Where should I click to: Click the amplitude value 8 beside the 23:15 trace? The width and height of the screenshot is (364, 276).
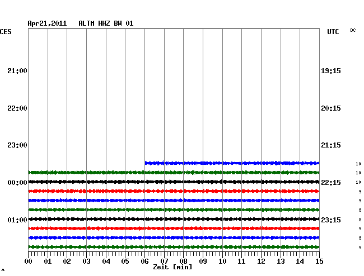coord(360,220)
